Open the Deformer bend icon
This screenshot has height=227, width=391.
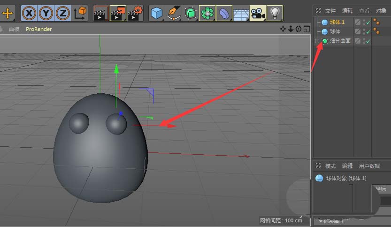(x=224, y=13)
